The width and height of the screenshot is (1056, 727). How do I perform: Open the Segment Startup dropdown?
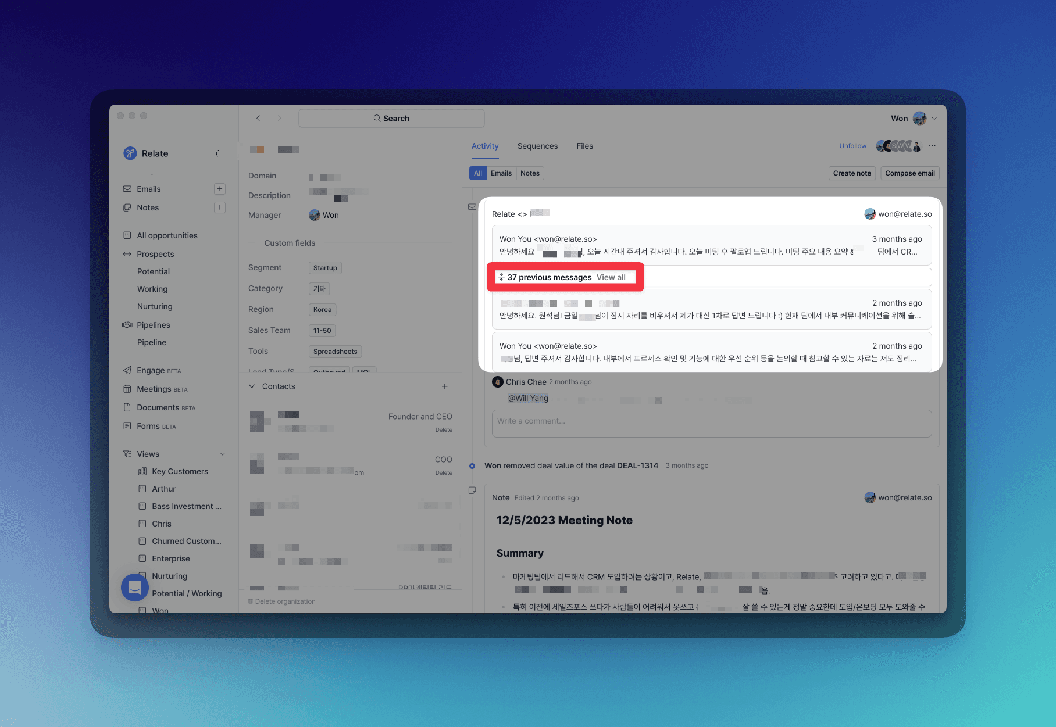pyautogui.click(x=325, y=268)
